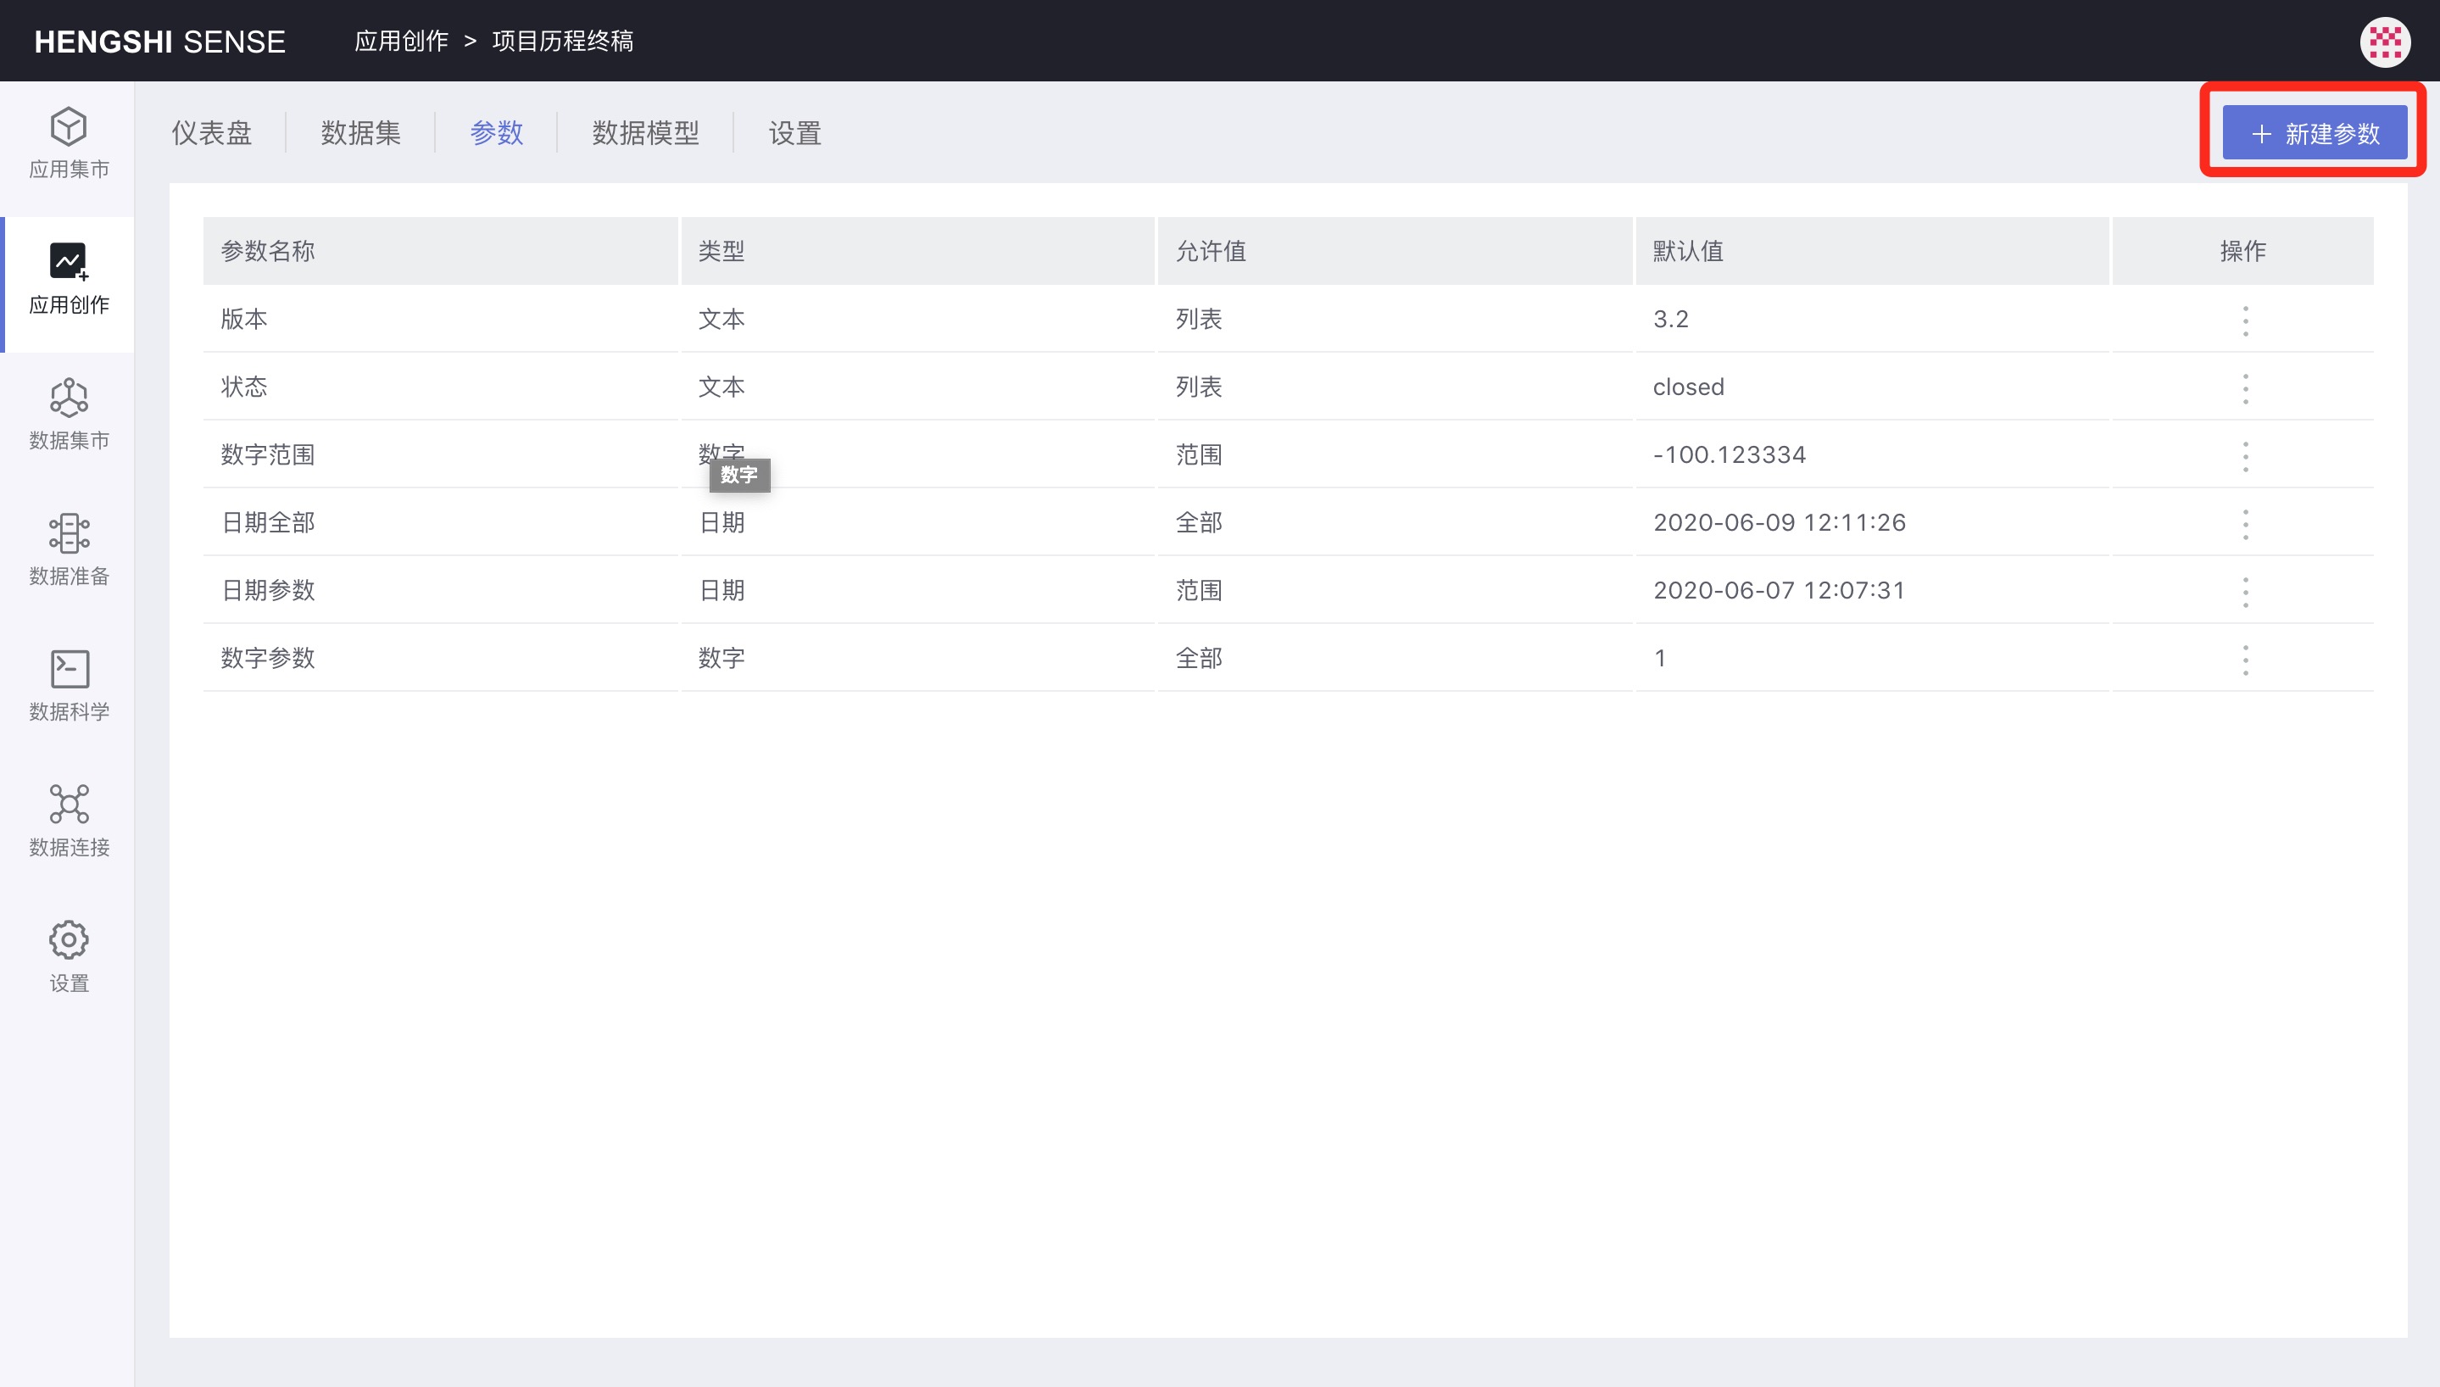Open actions menu for 日期全部 row
Image resolution: width=2440 pixels, height=1387 pixels.
(x=2245, y=523)
